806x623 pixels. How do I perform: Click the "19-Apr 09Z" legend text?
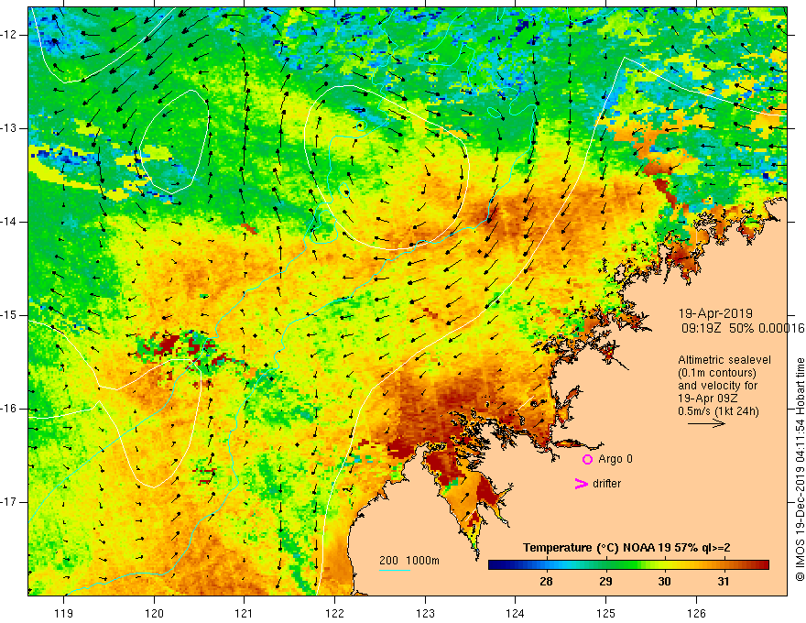pos(706,399)
